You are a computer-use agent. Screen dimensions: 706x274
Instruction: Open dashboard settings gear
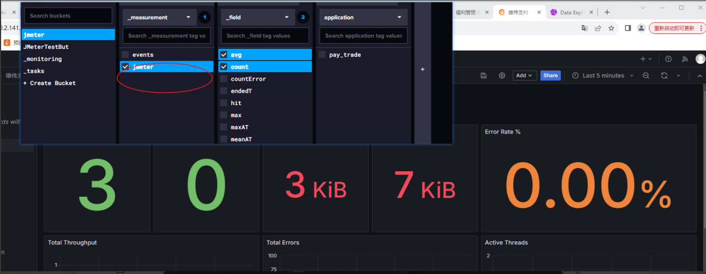(x=502, y=76)
